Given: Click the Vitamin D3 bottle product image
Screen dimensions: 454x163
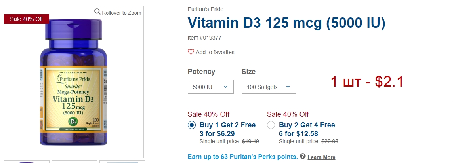Looking at the screenshot, I should coord(74,82).
